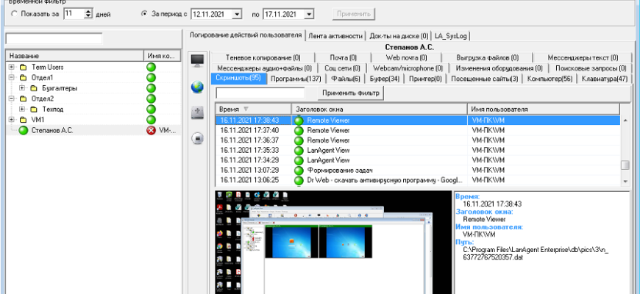Image resolution: width=640 pixels, height=294 pixels.
Task: Click the screenshot list vertical scrollbar thumb
Action: (x=625, y=165)
